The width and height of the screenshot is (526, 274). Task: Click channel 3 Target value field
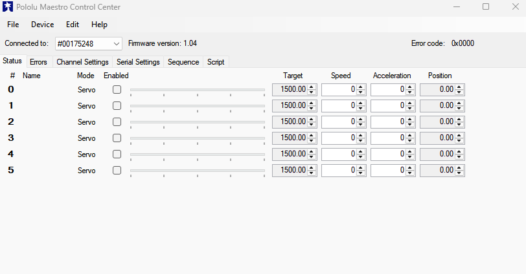pos(290,138)
